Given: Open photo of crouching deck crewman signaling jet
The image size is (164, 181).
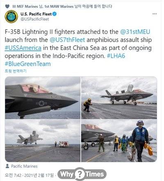Looking at the screenshot, I should pyautogui.click(x=119, y=98).
